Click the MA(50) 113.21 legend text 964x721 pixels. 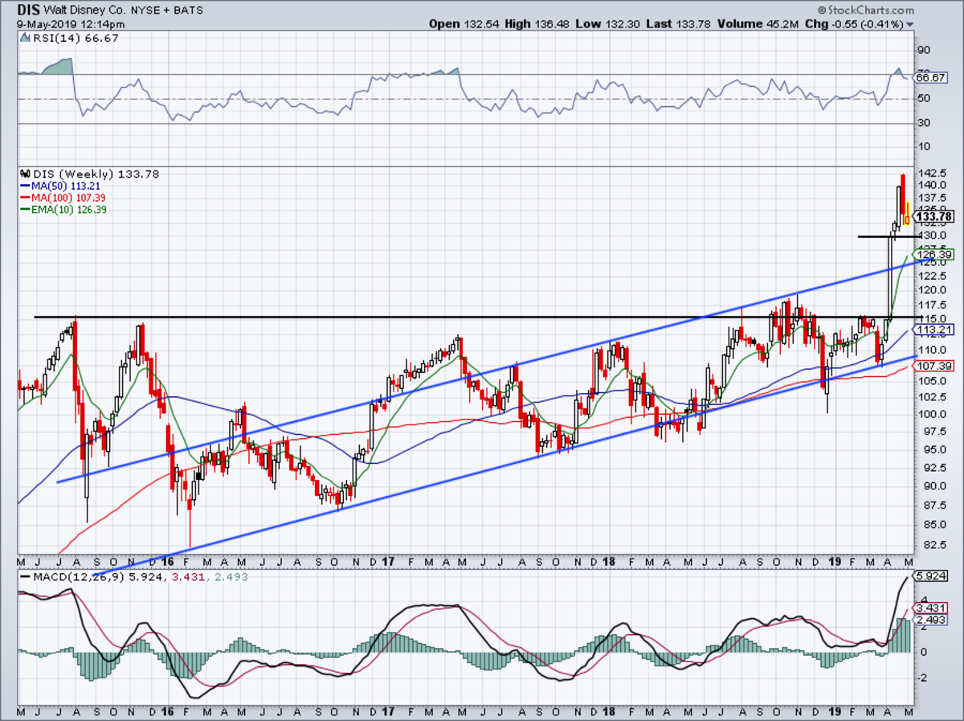tap(67, 186)
